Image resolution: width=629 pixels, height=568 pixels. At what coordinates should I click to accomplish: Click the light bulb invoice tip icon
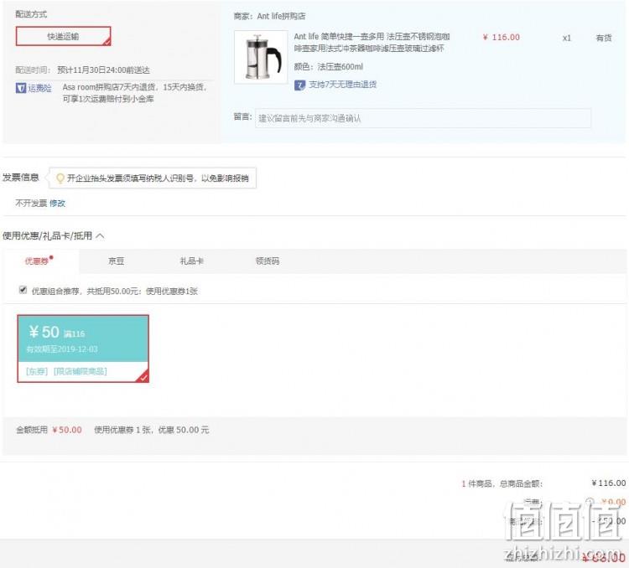tap(60, 178)
